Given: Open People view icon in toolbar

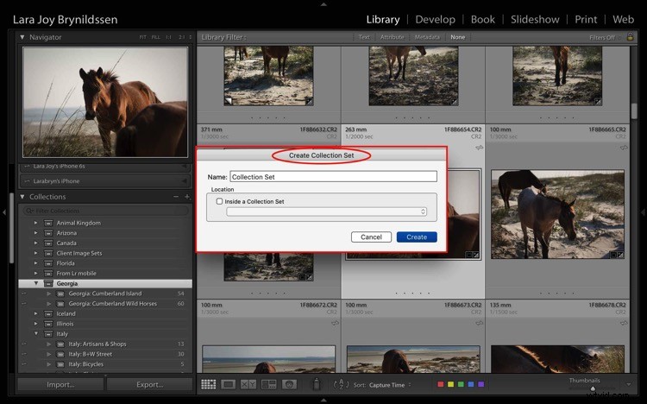Looking at the screenshot, I should [x=289, y=385].
